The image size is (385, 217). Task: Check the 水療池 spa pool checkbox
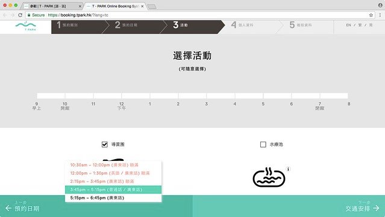pos(263,144)
